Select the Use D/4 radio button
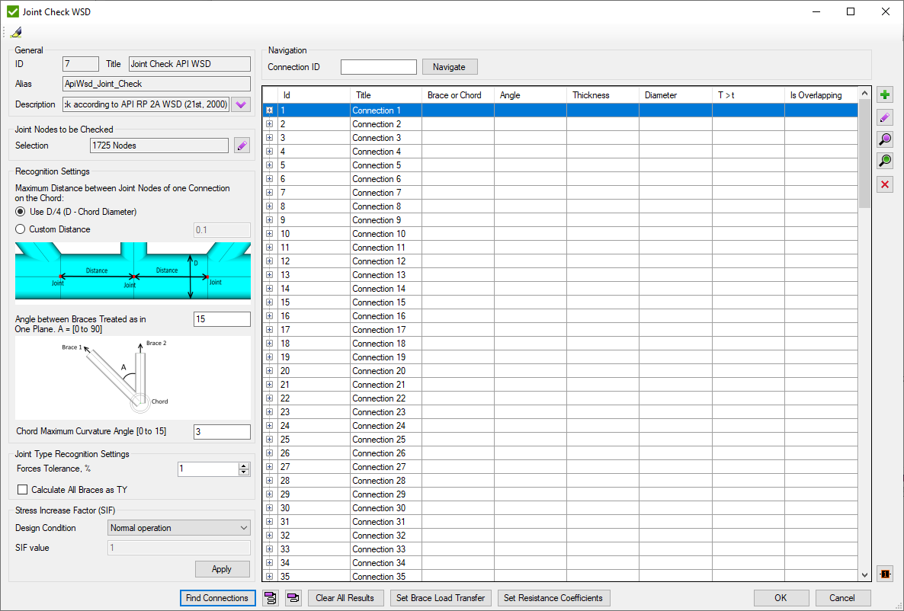Viewport: 904px width, 611px height. [21, 212]
